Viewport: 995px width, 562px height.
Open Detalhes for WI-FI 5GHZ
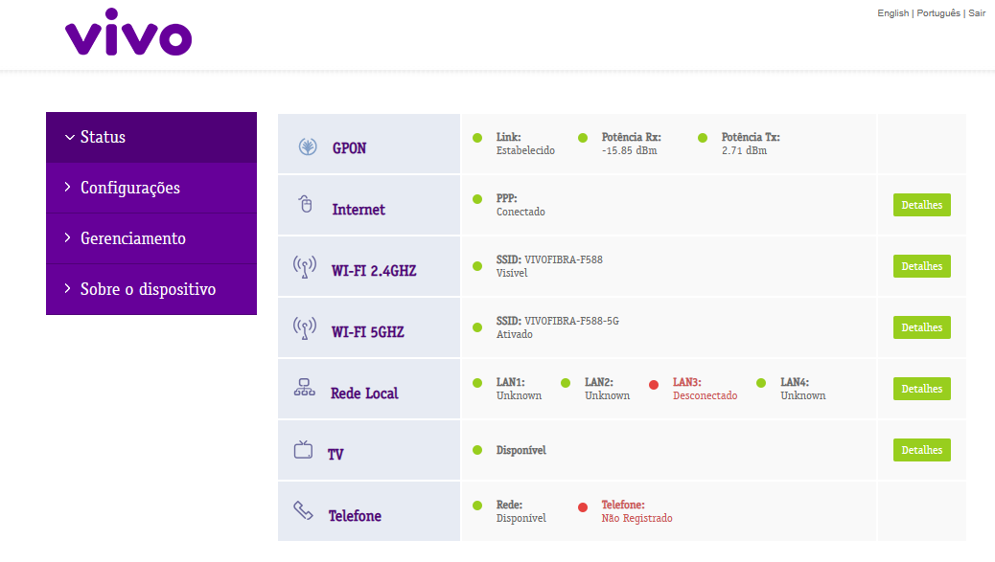921,327
